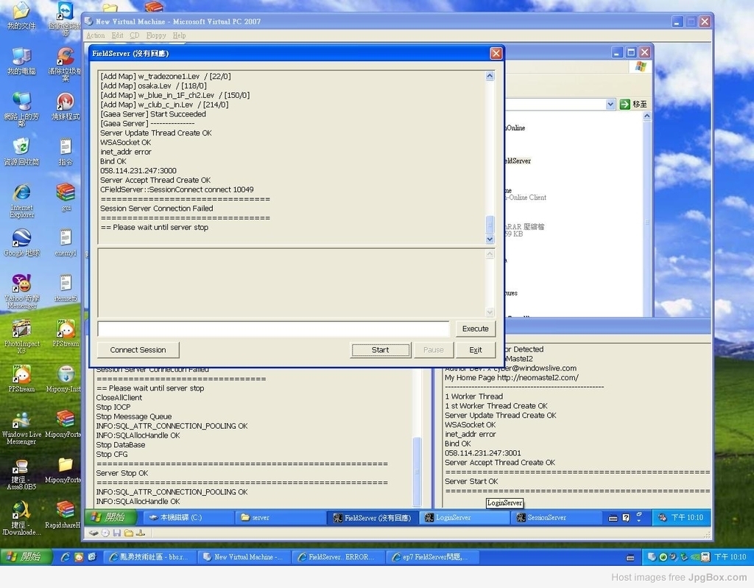Click the Connect Session button

pos(138,350)
